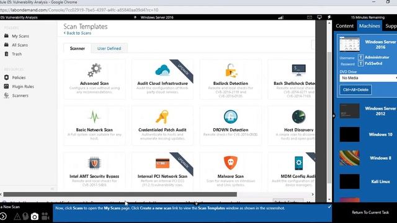Image resolution: width=397 pixels, height=223 pixels.
Task: Open the Machines tab in lab panel
Action: [370, 26]
